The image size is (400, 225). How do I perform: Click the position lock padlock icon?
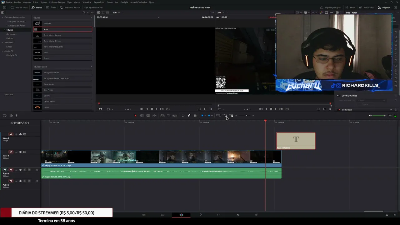(x=195, y=116)
